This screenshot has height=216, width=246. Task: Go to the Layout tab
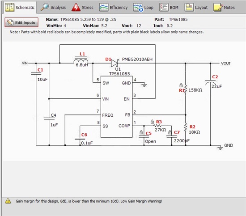pos(196,7)
